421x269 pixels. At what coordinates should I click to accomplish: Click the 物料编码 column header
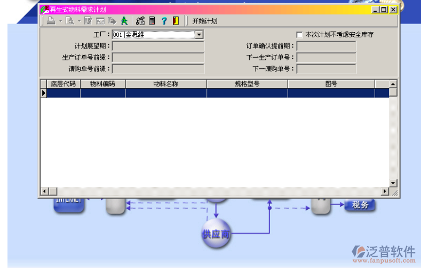click(103, 84)
